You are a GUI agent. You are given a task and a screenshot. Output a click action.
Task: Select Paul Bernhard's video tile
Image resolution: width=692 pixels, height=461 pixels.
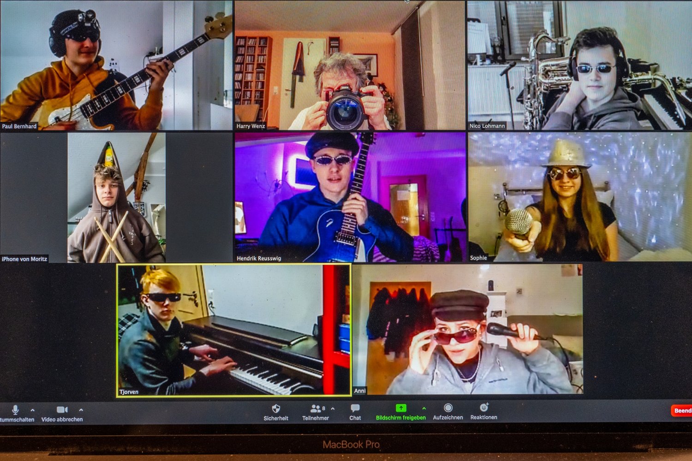click(116, 65)
